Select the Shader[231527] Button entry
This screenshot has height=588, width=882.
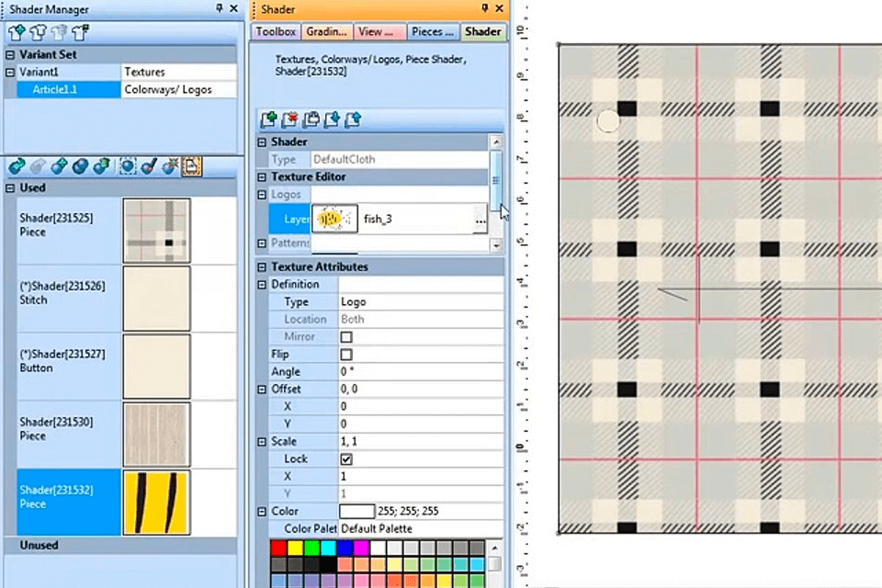(x=69, y=367)
